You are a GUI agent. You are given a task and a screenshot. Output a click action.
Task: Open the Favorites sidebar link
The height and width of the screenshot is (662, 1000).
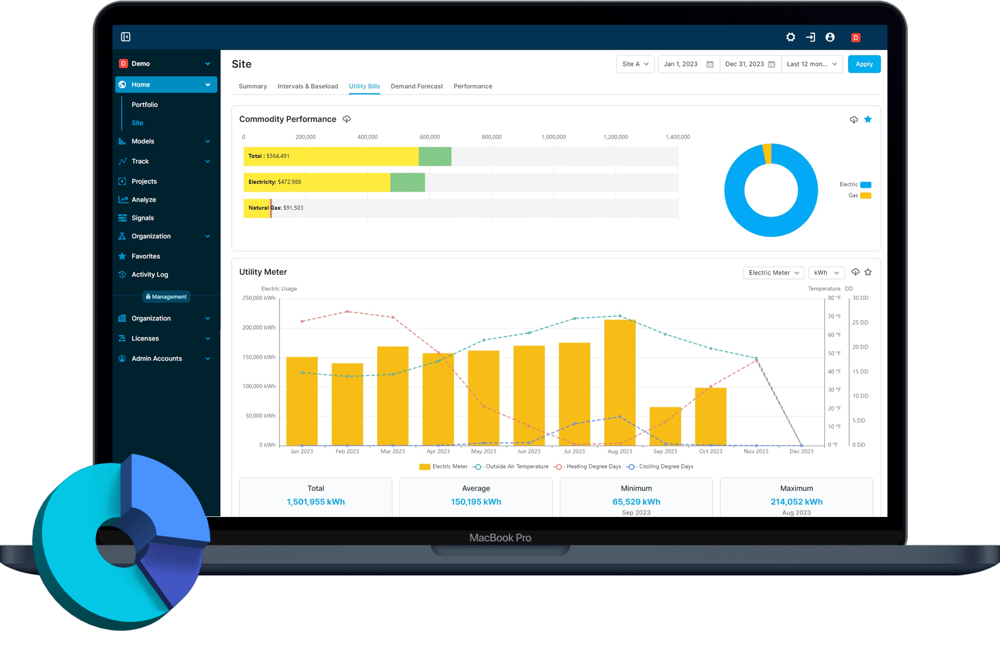pyautogui.click(x=146, y=256)
